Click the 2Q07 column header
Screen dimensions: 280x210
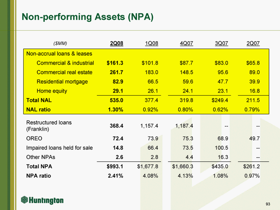coord(253,43)
